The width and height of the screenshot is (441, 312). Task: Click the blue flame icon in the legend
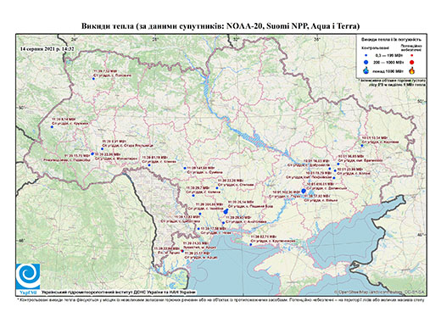(366, 70)
